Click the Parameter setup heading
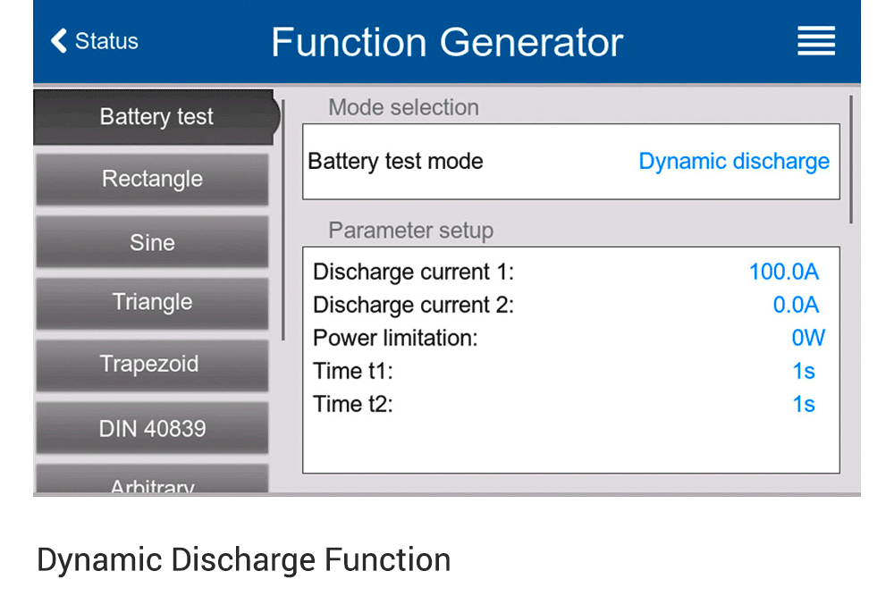 tap(410, 231)
